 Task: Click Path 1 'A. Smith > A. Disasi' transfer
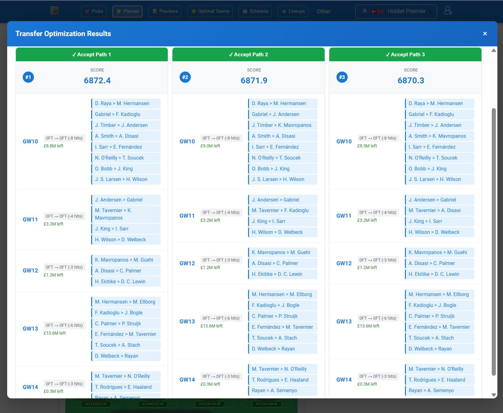(x=126, y=136)
